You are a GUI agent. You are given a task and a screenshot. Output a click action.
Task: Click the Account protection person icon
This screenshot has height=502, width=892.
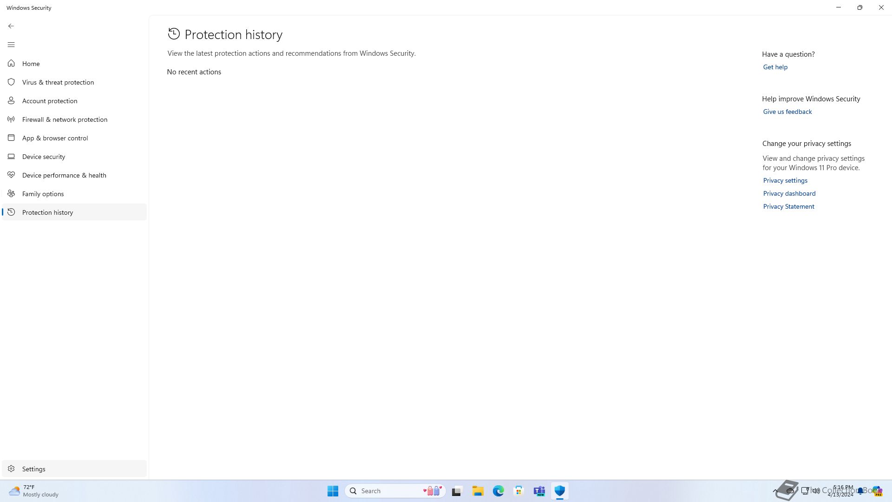pos(11,100)
